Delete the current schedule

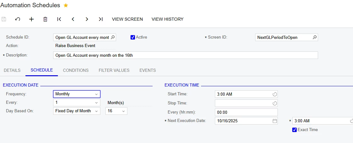[45, 19]
